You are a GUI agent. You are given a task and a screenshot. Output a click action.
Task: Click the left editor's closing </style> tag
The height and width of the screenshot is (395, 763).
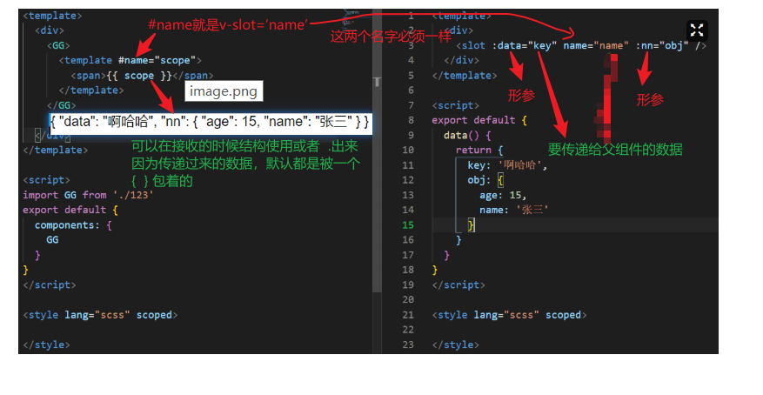pos(46,345)
